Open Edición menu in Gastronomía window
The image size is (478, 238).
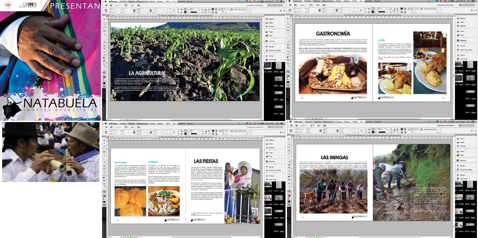pyautogui.click(x=317, y=1)
